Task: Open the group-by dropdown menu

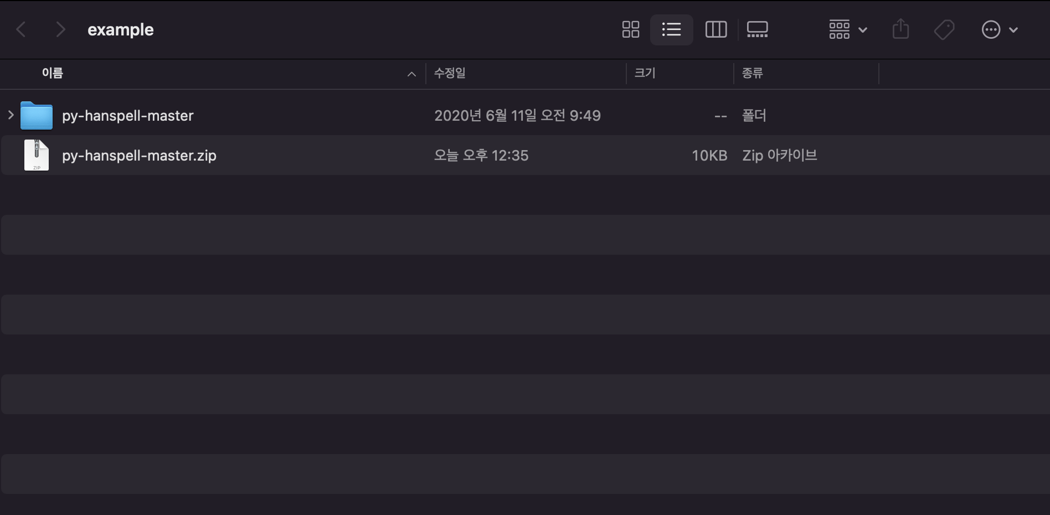Action: (x=847, y=29)
